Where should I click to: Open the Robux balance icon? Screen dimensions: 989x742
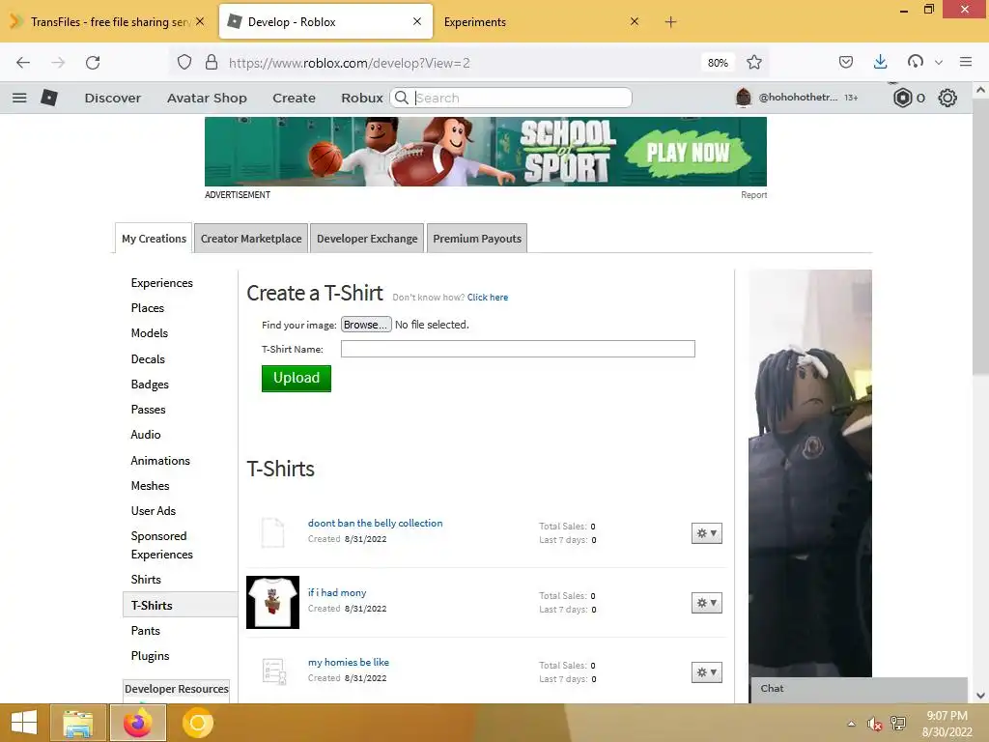coord(903,98)
